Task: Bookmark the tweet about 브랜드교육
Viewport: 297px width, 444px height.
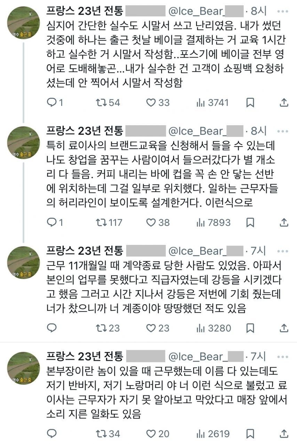Action: (250, 222)
